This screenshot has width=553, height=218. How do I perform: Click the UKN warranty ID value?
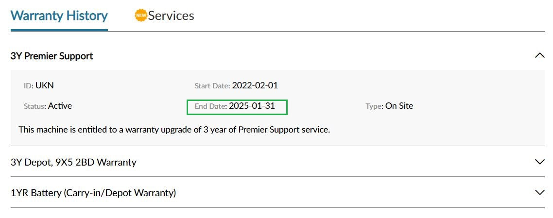pyautogui.click(x=45, y=85)
